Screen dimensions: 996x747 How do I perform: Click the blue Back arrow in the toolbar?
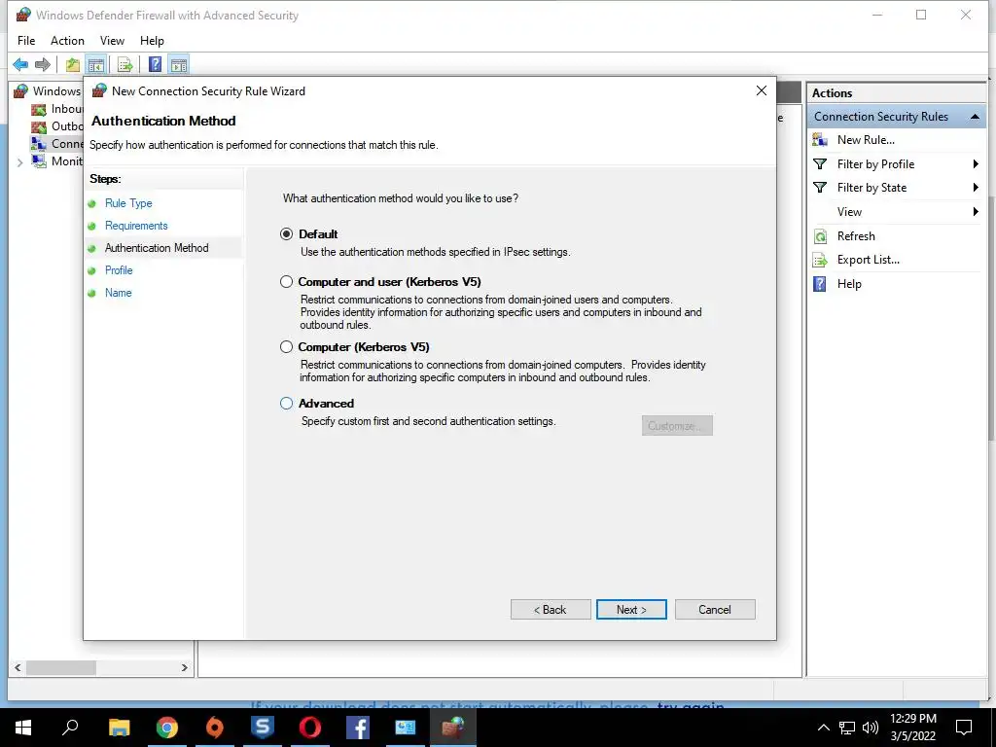click(x=20, y=64)
